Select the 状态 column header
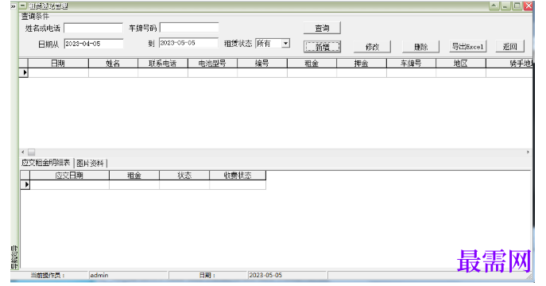The height and width of the screenshot is (286, 546). [184, 176]
